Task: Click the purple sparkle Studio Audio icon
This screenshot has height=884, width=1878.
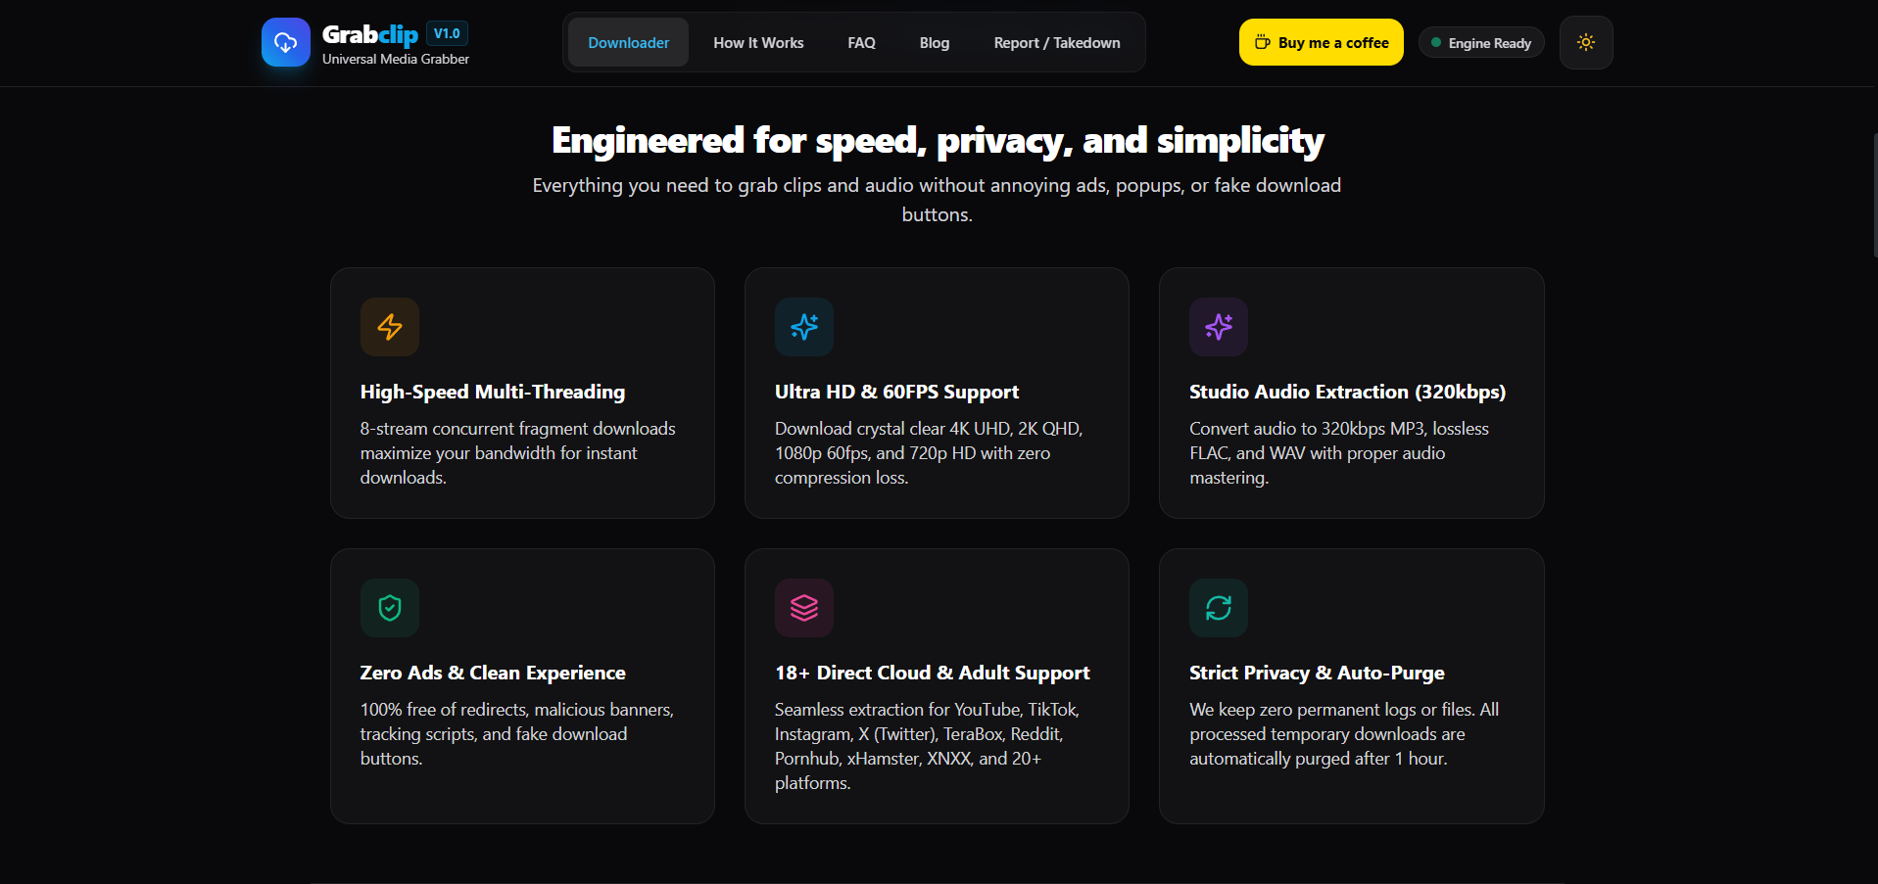Action: coord(1219,327)
